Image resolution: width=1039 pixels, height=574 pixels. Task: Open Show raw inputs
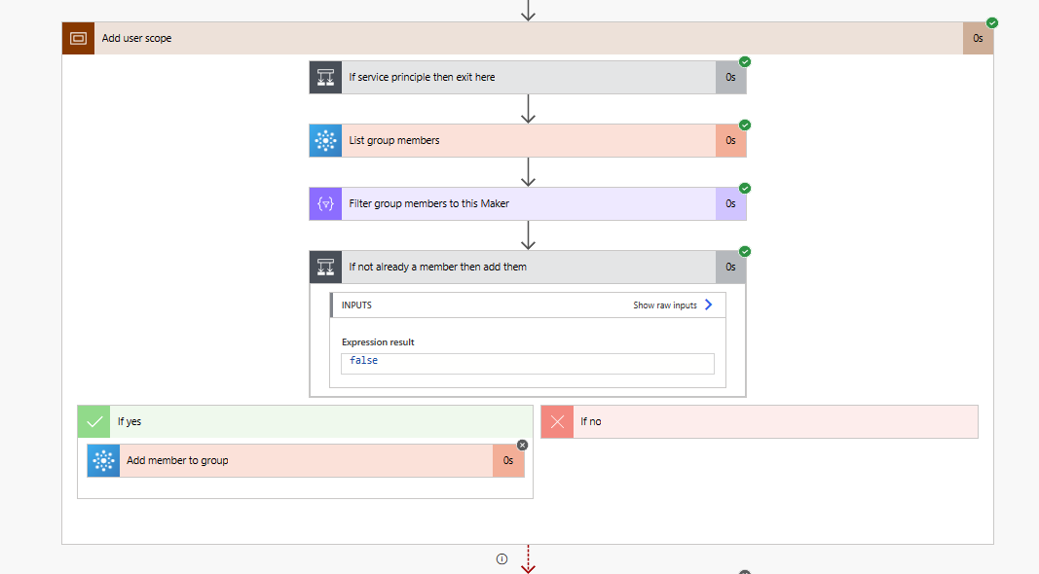coord(671,305)
